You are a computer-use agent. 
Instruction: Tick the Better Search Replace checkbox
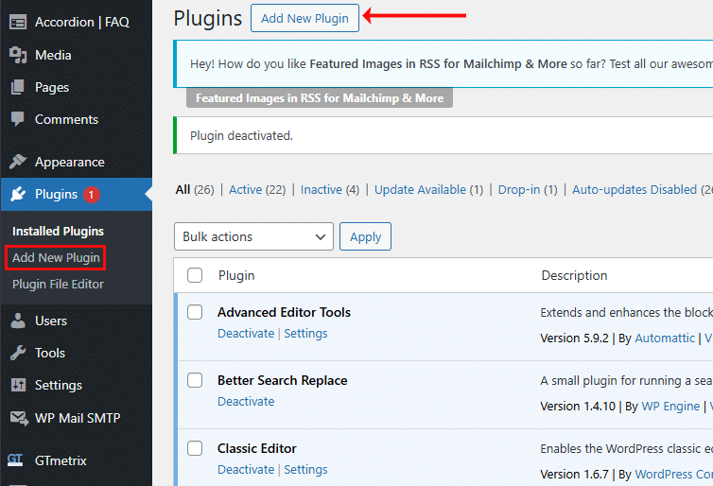coord(195,380)
